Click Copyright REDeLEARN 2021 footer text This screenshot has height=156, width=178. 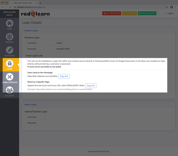pos(99,151)
